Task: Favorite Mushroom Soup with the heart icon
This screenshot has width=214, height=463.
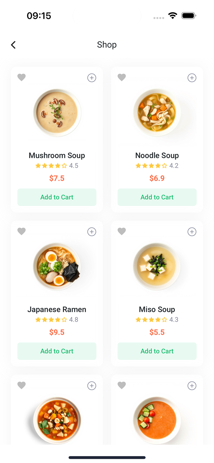Action: pos(21,77)
